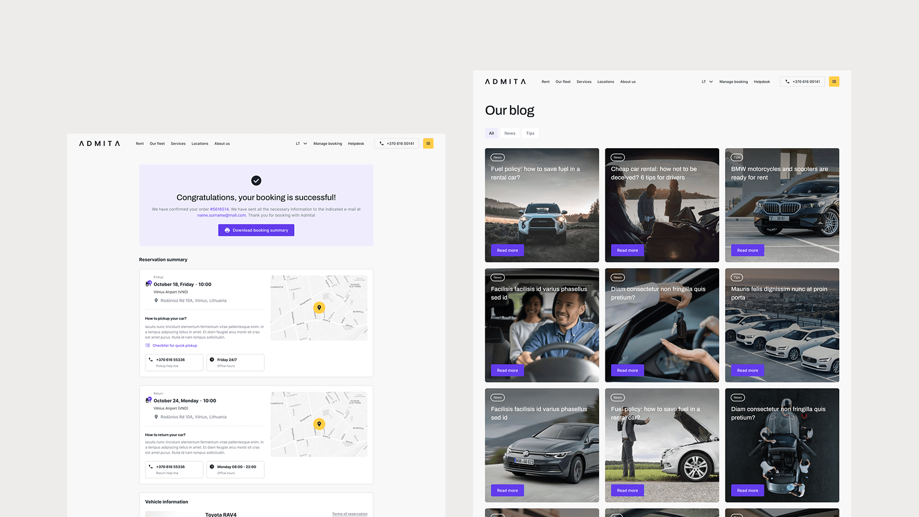The height and width of the screenshot is (517, 919).
Task: Click the booking success checkmark icon
Action: click(x=256, y=180)
